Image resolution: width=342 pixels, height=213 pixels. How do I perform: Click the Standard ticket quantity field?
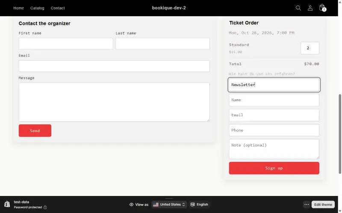pos(310,48)
